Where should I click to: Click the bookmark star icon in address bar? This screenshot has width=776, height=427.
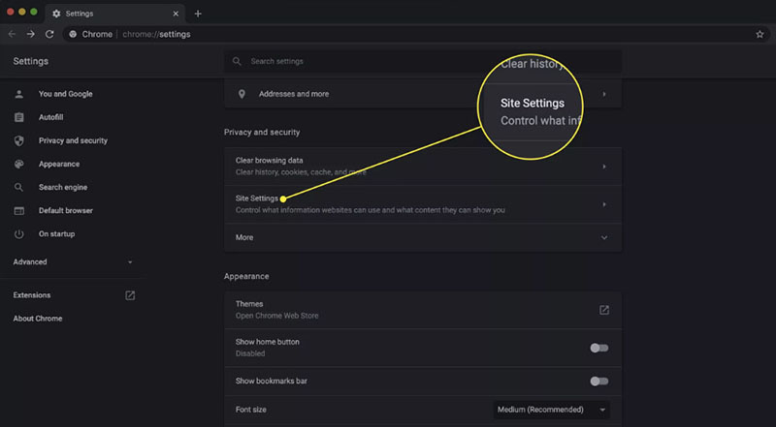click(x=760, y=34)
